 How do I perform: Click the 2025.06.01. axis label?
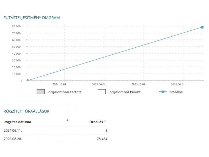click(x=99, y=84)
